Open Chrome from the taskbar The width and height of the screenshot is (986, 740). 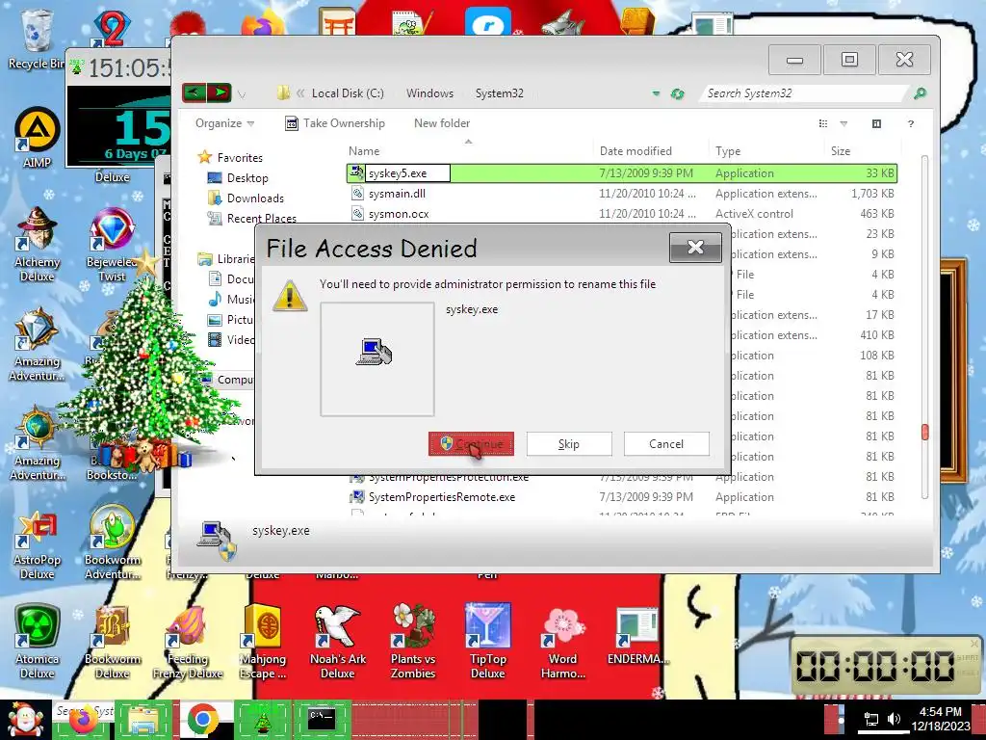(x=202, y=720)
